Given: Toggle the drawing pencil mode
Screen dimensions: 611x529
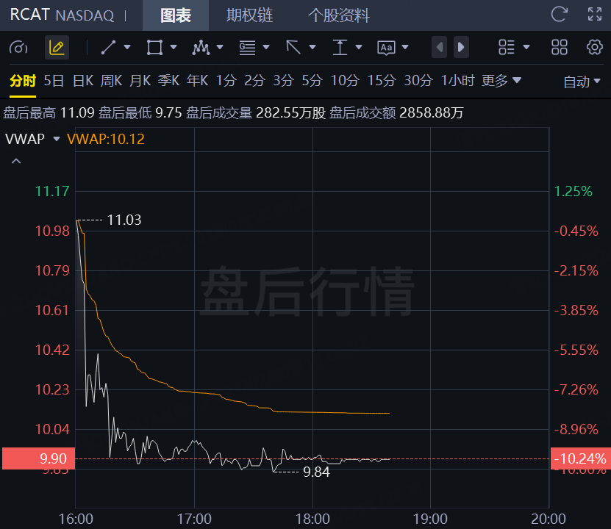Looking at the screenshot, I should click(x=57, y=48).
